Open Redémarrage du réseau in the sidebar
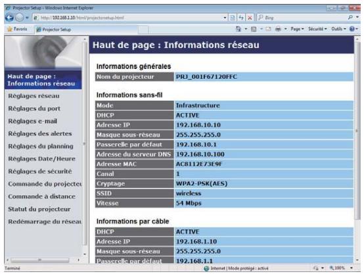 45,221
